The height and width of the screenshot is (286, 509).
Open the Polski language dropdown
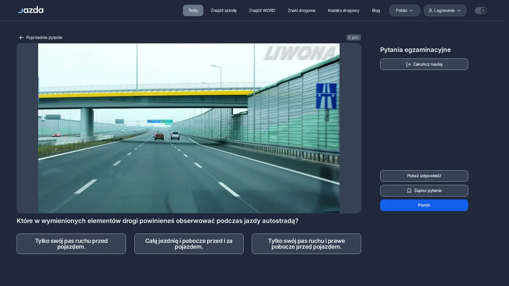point(405,11)
